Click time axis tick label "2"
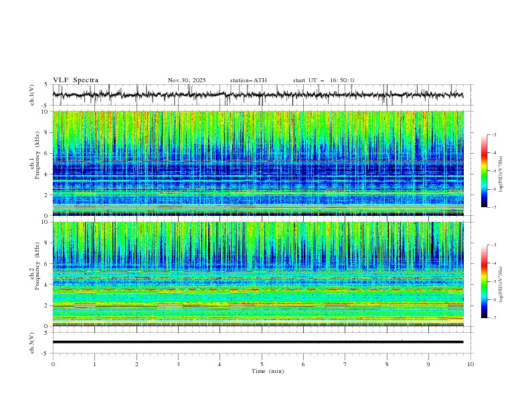Image resolution: width=530 pixels, height=409 pixels. coord(137,364)
